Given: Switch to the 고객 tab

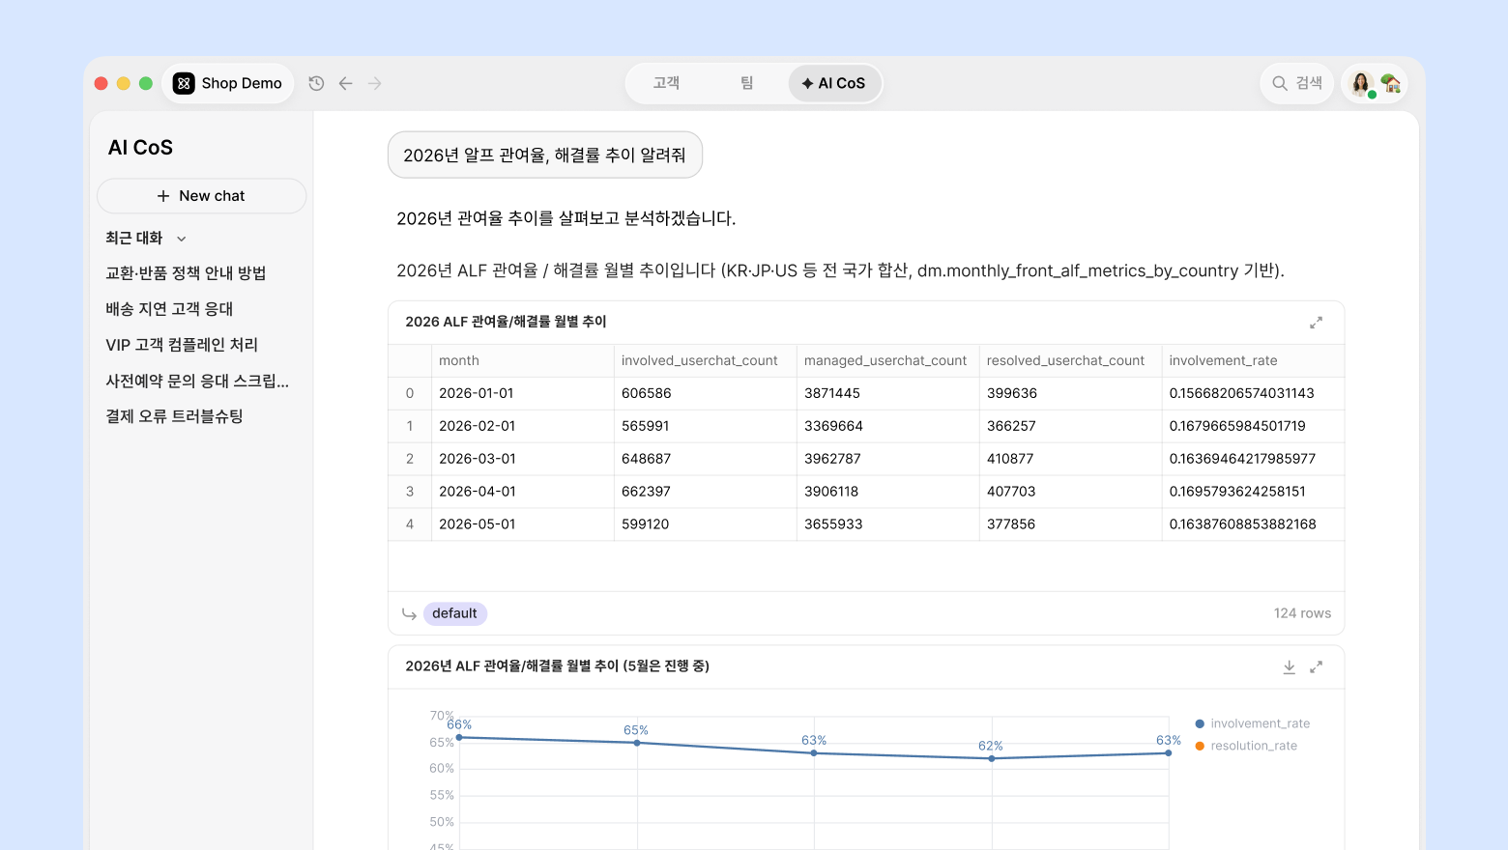Looking at the screenshot, I should point(666,83).
